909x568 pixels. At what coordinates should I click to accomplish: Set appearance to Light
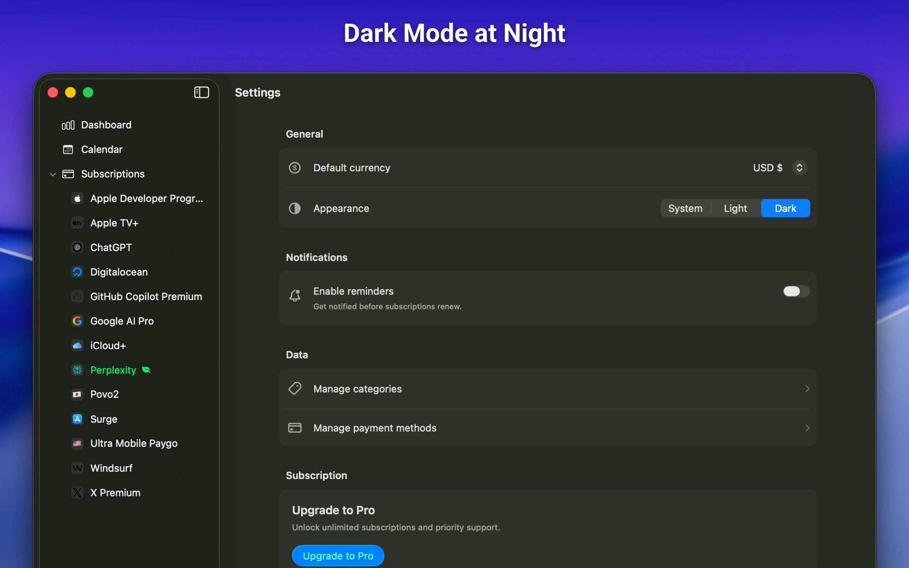(x=735, y=208)
